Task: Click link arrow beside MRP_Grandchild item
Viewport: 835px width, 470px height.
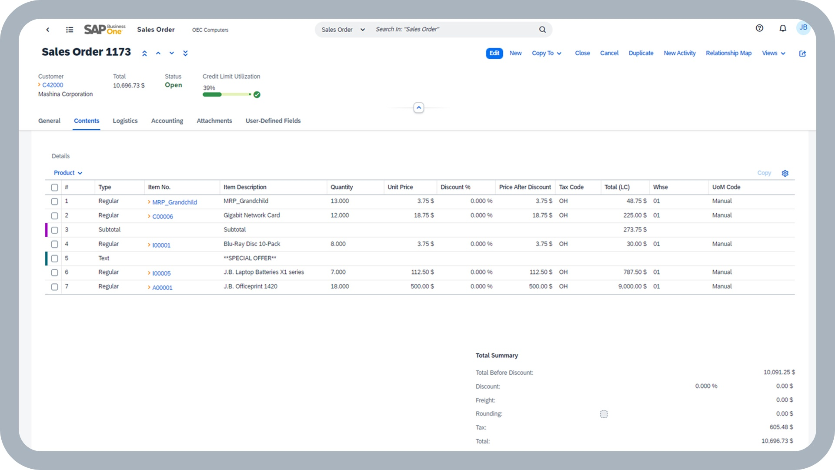Action: coord(149,202)
